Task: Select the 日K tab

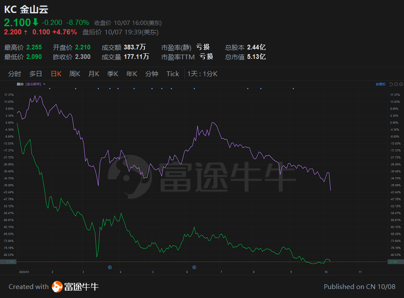Action: coord(56,74)
